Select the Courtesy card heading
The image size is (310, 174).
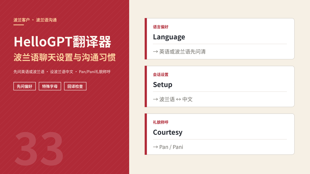[x=168, y=132]
